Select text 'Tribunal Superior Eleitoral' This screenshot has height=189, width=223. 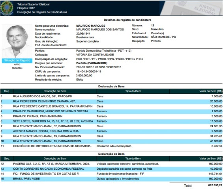click(x=34, y=4)
